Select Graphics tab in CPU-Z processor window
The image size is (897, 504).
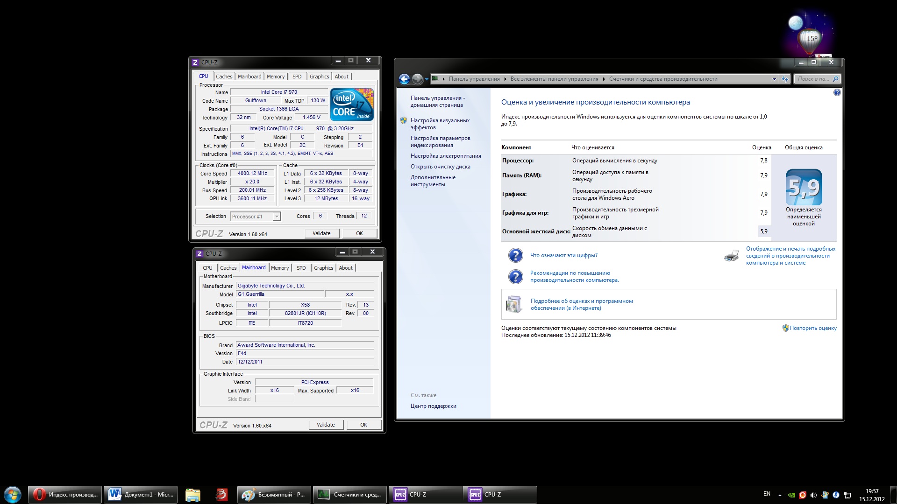[x=320, y=77]
